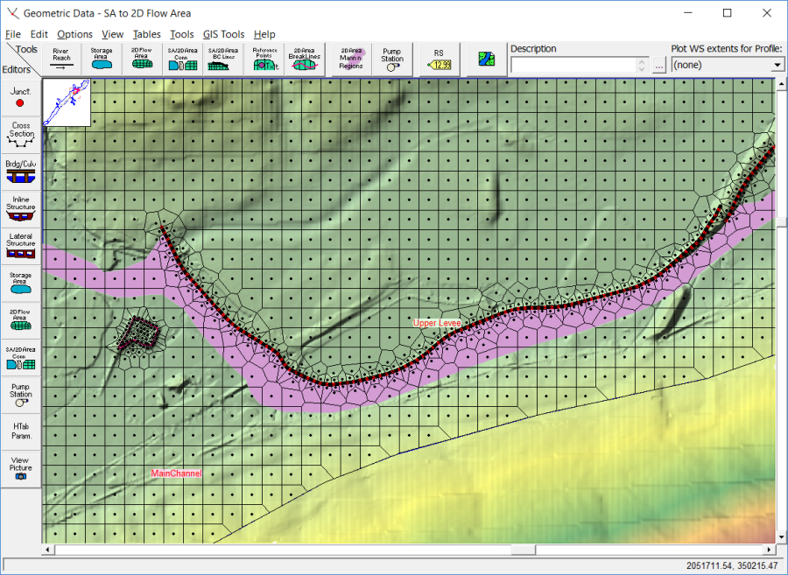Open the 2D Area Break Lines tool
This screenshot has width=788, height=575.
click(304, 56)
